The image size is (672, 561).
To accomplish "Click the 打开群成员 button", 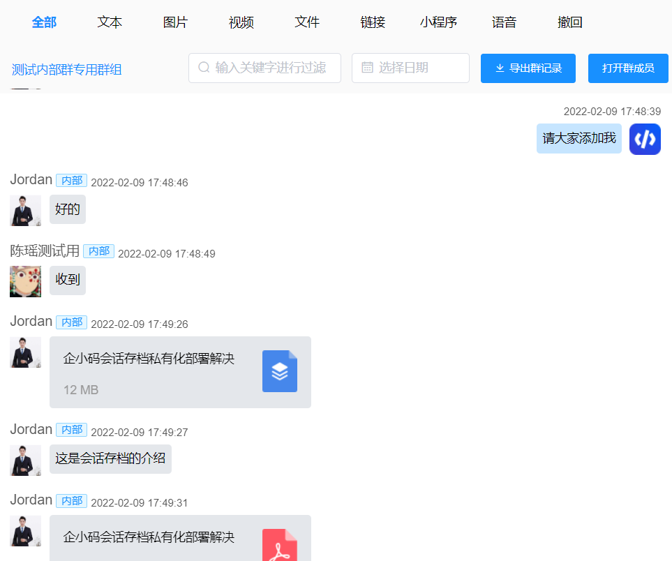I will coord(628,68).
